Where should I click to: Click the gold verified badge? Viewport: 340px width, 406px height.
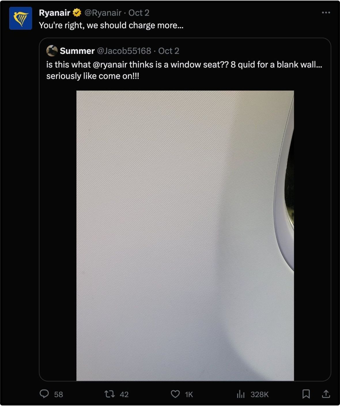77,13
